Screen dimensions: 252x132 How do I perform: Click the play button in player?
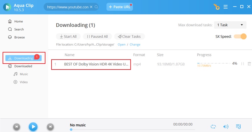pos(33,127)
